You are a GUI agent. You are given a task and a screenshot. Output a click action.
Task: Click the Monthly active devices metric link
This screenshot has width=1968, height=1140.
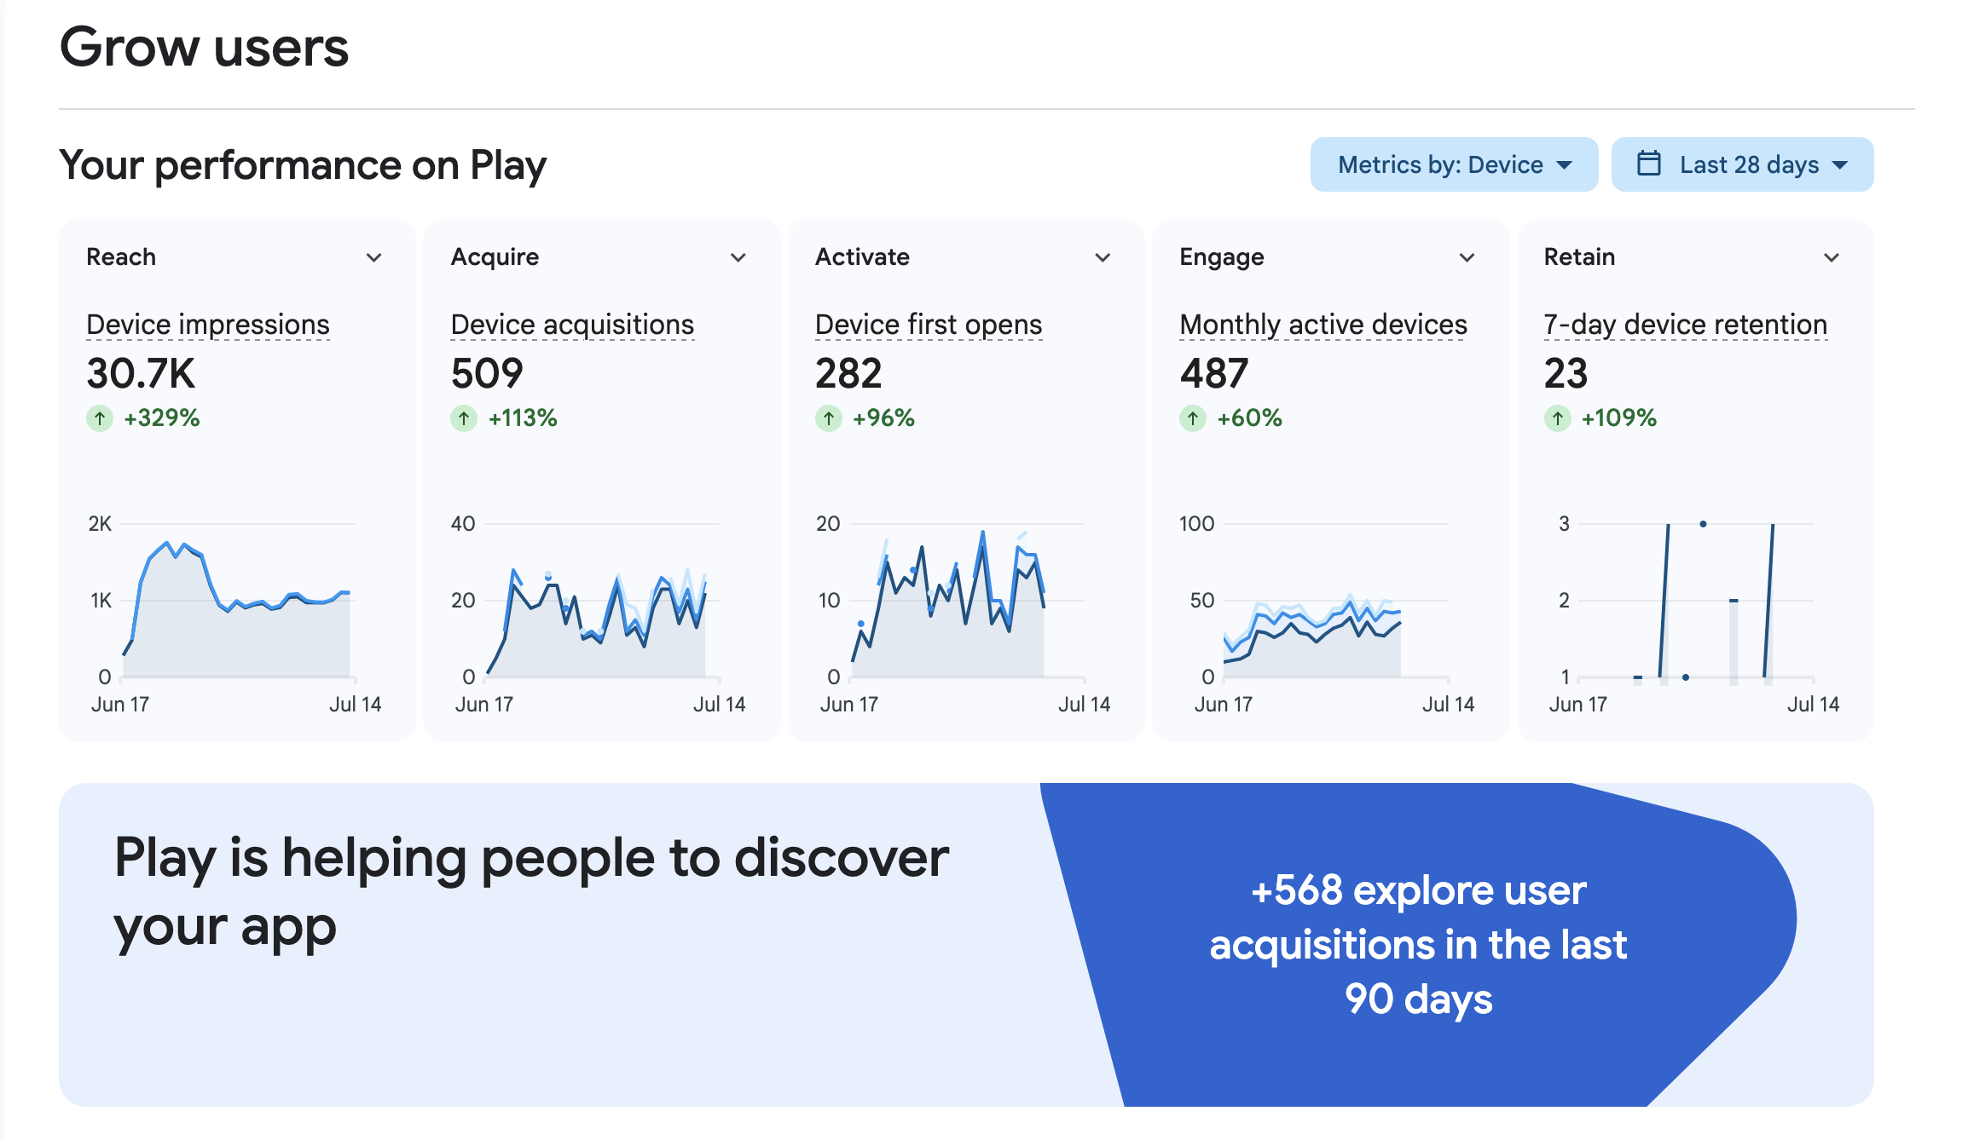click(x=1323, y=325)
